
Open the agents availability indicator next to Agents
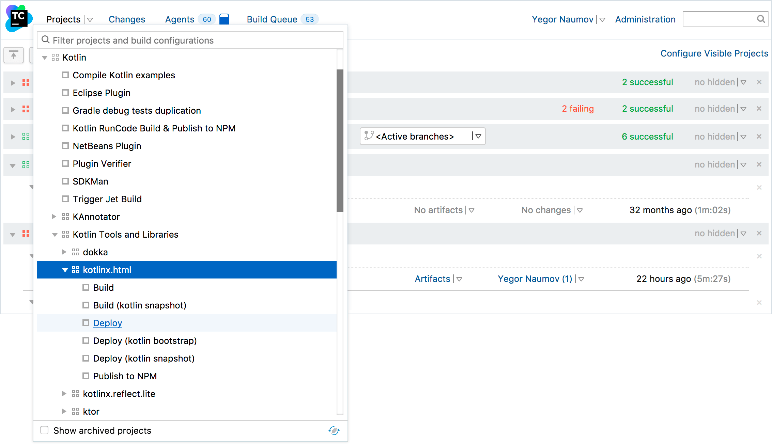[x=224, y=19]
